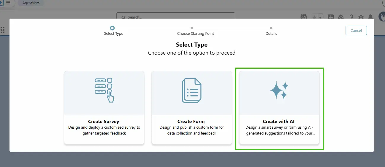Click the global actions plus icon

click(331, 17)
